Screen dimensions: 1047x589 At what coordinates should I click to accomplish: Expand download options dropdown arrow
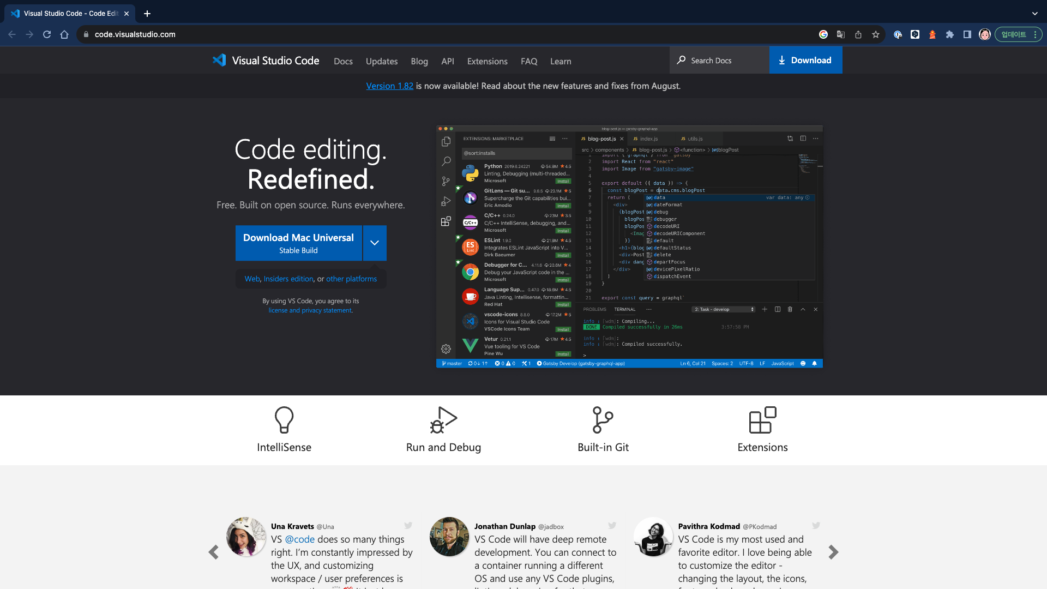[x=375, y=243]
